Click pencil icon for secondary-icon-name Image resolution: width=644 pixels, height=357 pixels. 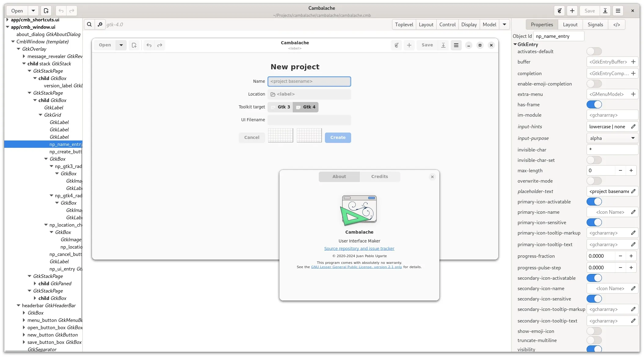[x=633, y=288]
